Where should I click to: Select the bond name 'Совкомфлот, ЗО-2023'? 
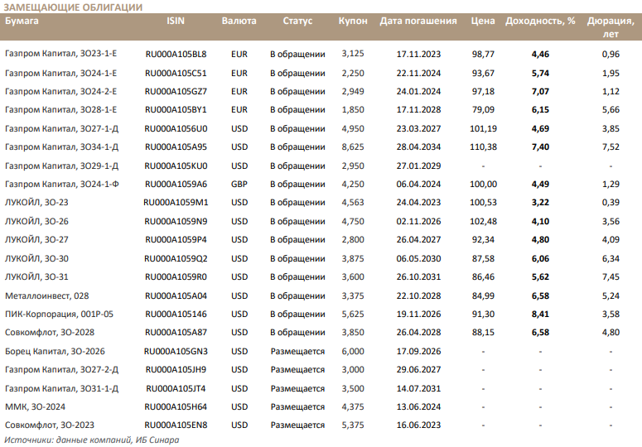coord(50,425)
